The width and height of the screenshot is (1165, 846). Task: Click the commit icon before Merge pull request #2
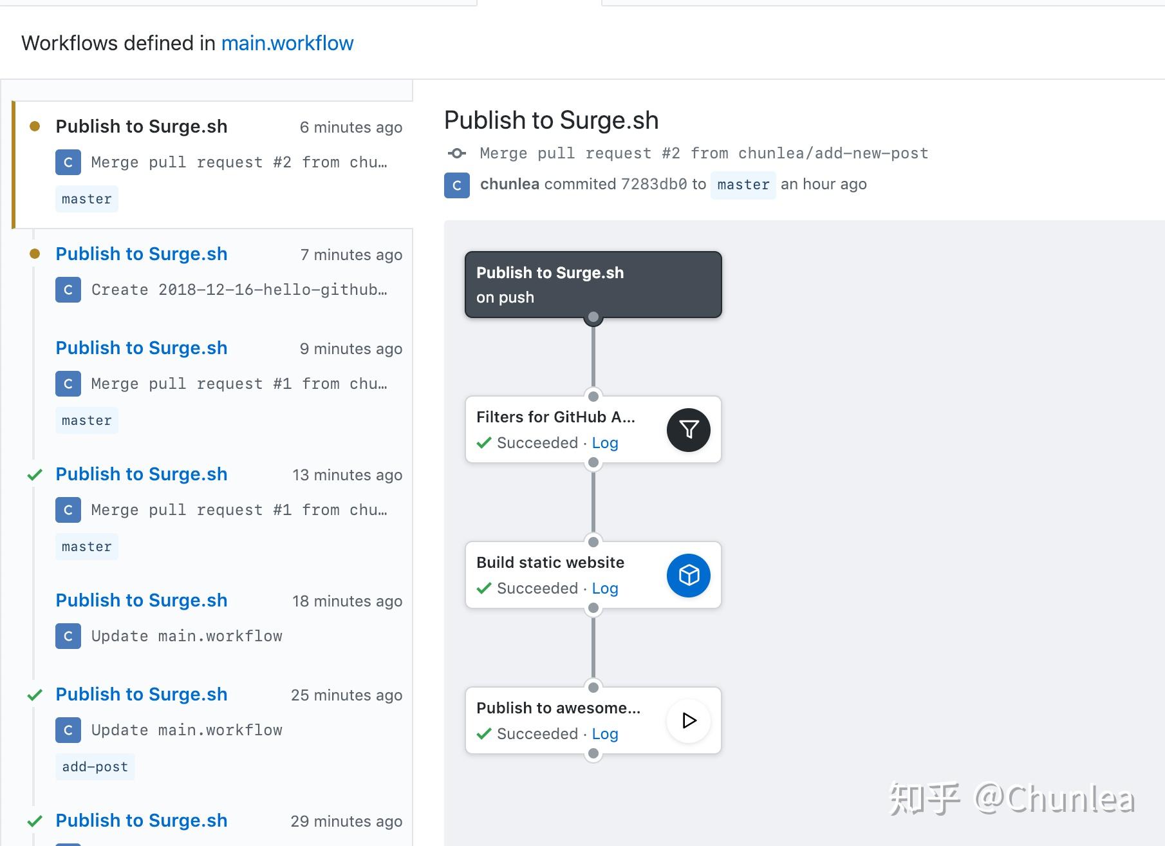pos(457,153)
